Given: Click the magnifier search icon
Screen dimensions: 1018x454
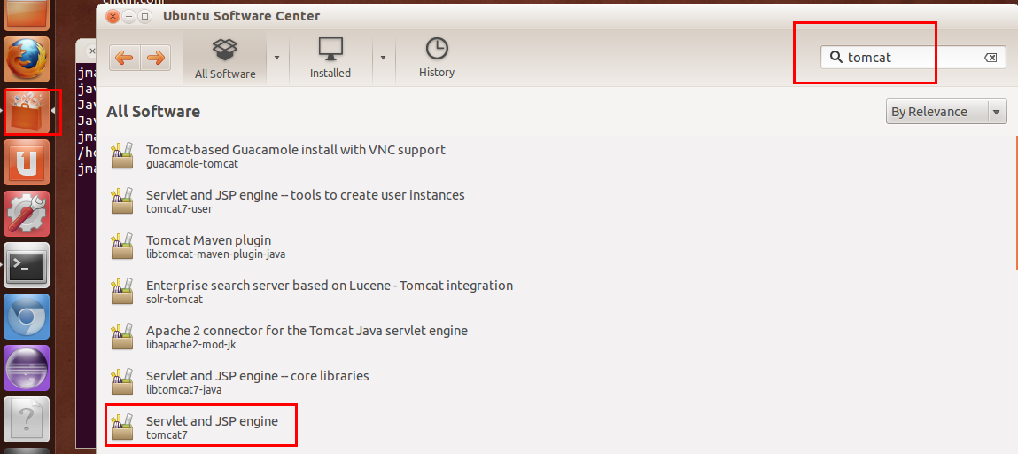Looking at the screenshot, I should [x=836, y=57].
